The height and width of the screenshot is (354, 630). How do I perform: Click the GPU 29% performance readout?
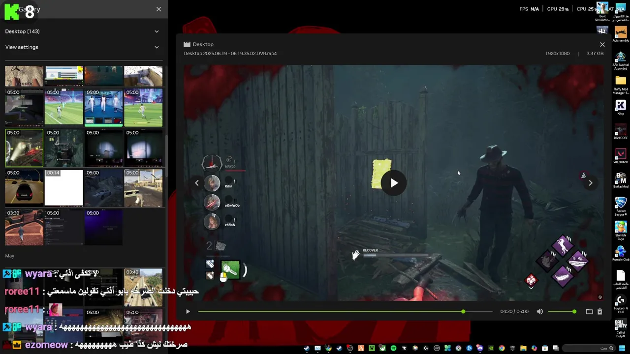click(x=558, y=9)
